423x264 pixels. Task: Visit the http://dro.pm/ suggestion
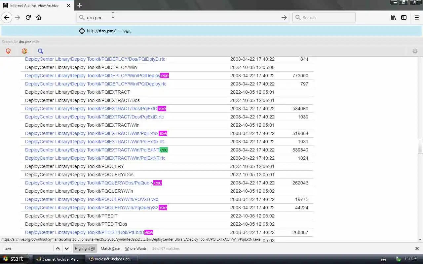(x=211, y=31)
